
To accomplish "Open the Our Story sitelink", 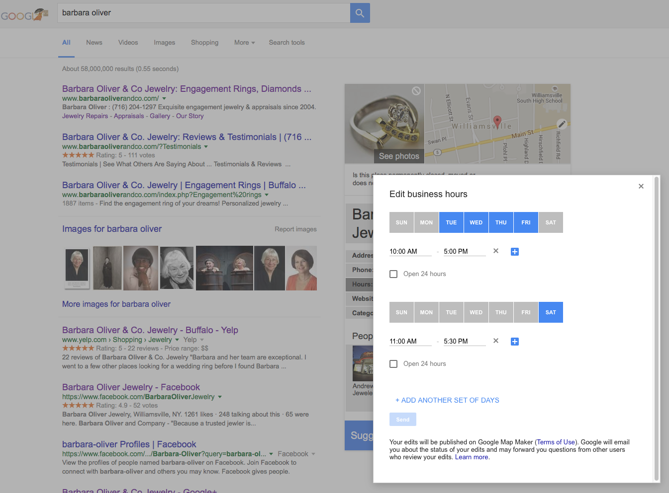I will point(190,116).
